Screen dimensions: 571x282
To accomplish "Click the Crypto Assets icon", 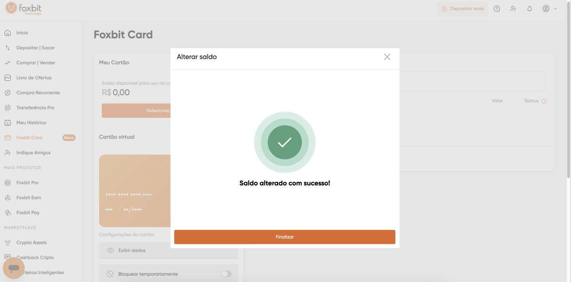I will (x=7, y=243).
